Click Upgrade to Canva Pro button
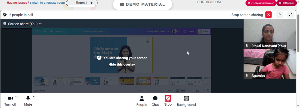The height and width of the screenshot is (108, 300). 158,31
